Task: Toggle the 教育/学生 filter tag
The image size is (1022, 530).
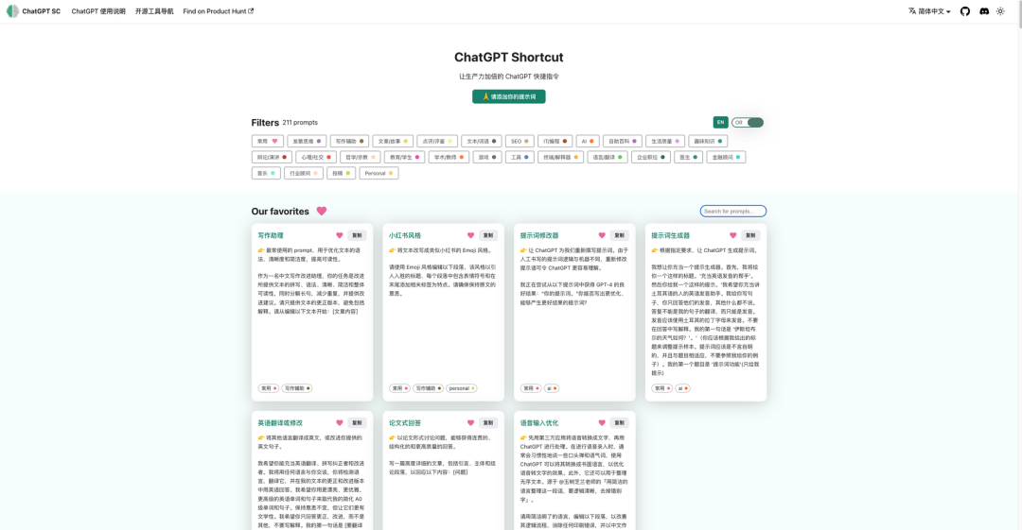Action: 405,157
